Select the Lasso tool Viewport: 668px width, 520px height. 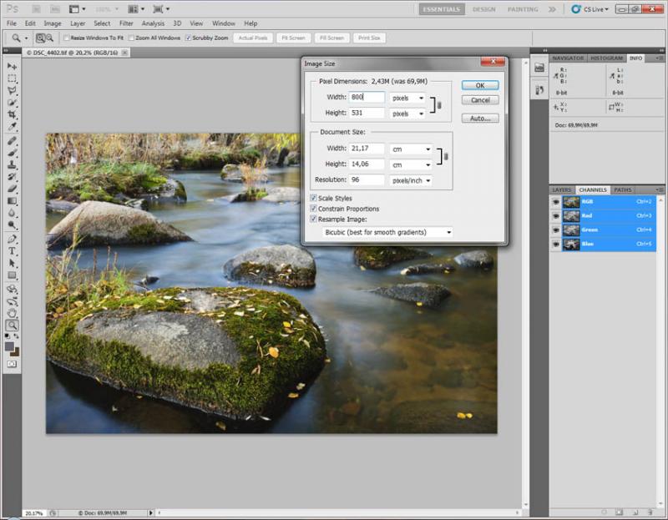pos(12,90)
